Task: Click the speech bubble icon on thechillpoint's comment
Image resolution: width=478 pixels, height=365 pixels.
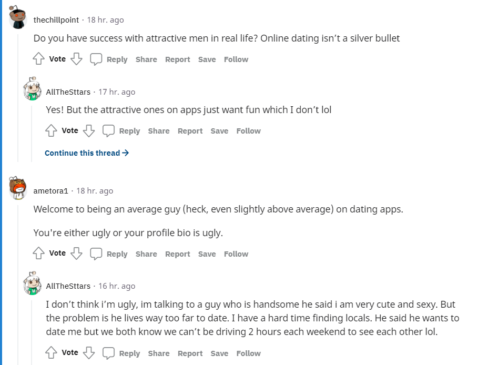Action: pyautogui.click(x=96, y=59)
